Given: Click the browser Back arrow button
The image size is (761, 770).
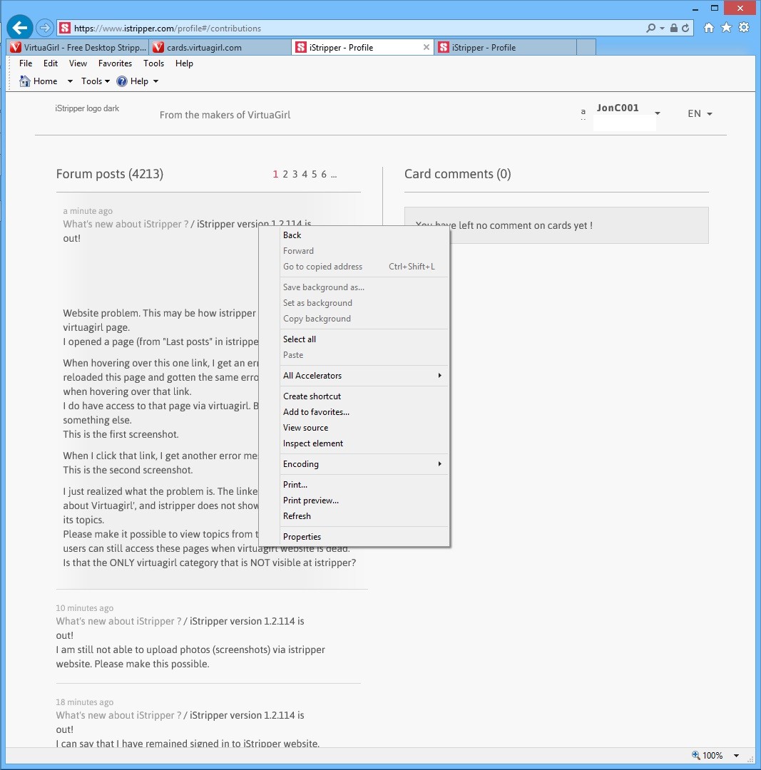Looking at the screenshot, I should [x=20, y=28].
